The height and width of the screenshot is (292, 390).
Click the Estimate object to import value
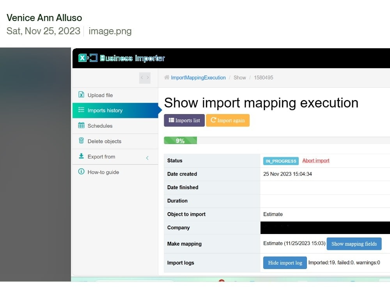[273, 214]
